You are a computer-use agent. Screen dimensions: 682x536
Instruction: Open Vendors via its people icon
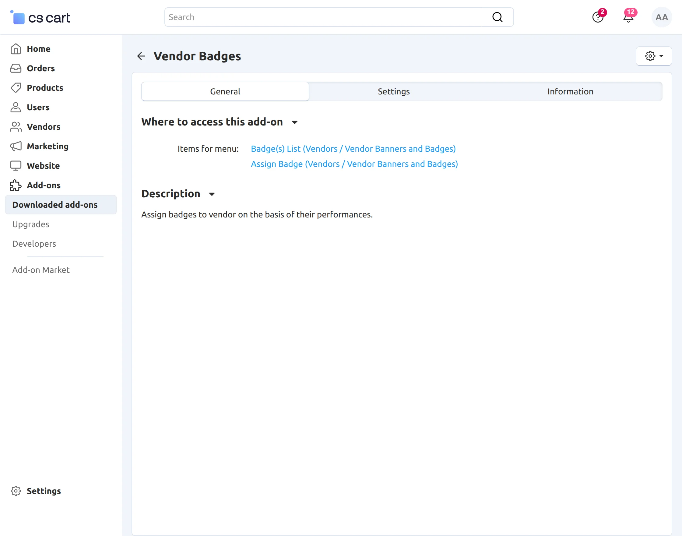pos(16,127)
